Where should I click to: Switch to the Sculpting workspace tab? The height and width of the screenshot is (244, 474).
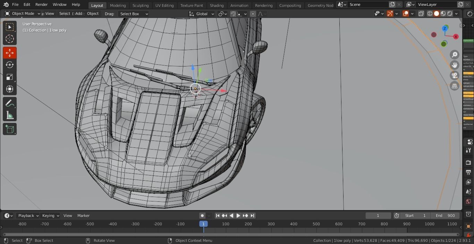140,5
